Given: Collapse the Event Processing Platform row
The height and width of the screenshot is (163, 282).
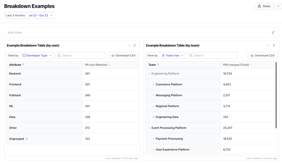Looking at the screenshot, I should (x=149, y=128).
